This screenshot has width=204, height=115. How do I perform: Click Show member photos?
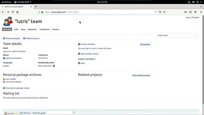point(90,54)
